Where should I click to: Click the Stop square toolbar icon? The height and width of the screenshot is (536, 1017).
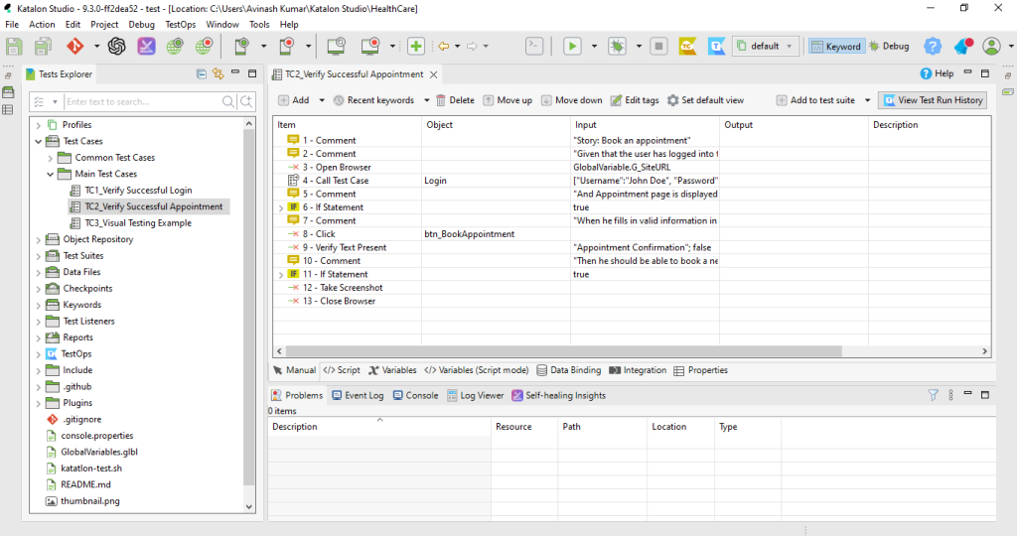click(x=659, y=46)
